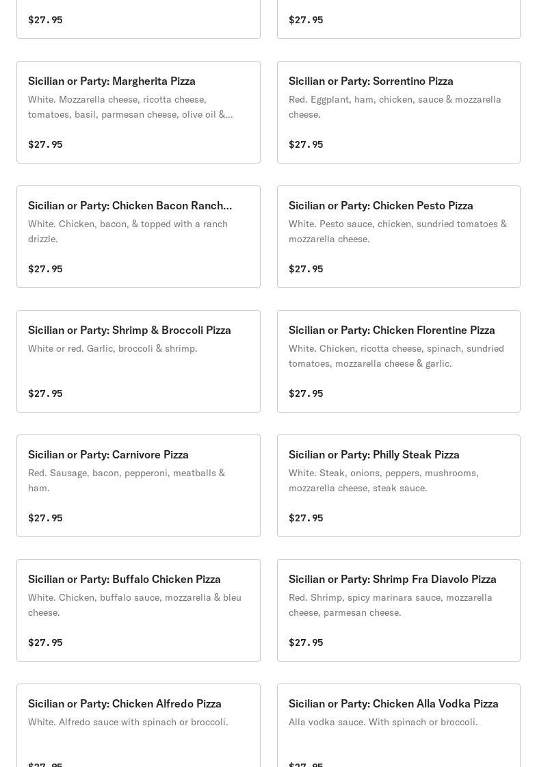Image resolution: width=537 pixels, height=767 pixels.
Task: Click the Chicken Pesto Pizza description
Action: pyautogui.click(x=397, y=231)
